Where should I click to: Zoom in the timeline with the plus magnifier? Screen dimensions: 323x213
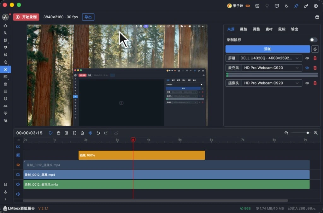(x=315, y=133)
